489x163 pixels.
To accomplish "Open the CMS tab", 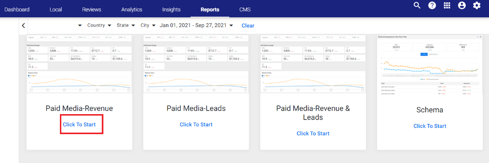I will pos(245,9).
